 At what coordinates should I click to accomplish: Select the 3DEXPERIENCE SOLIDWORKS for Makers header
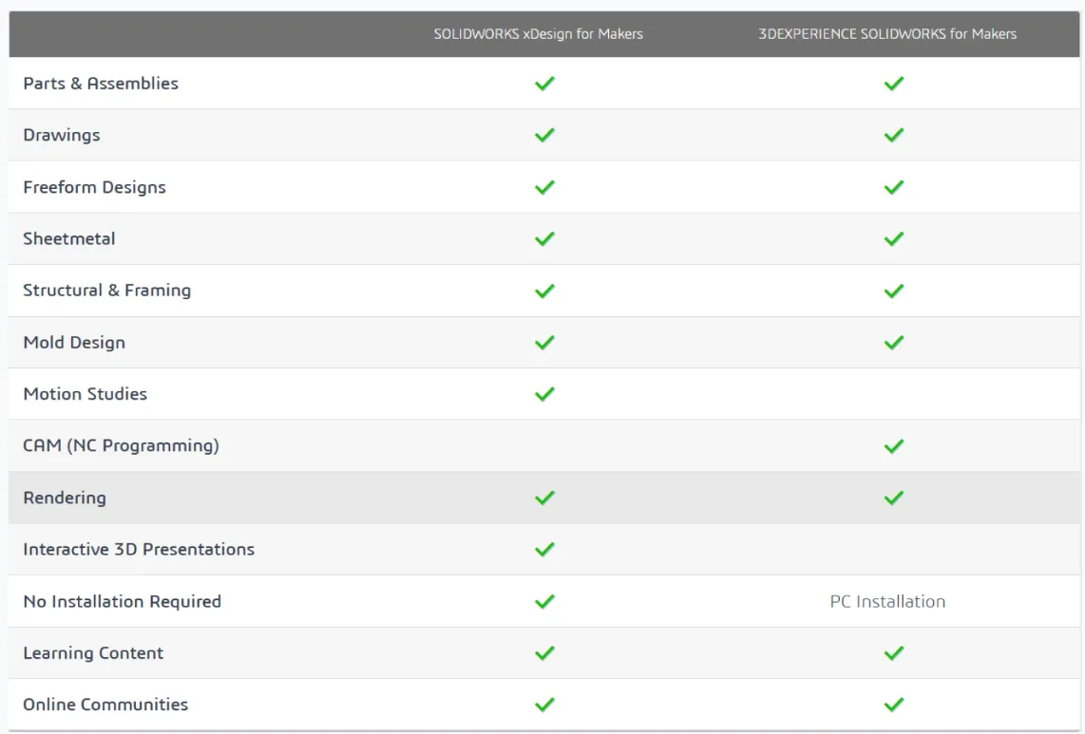coord(887,34)
